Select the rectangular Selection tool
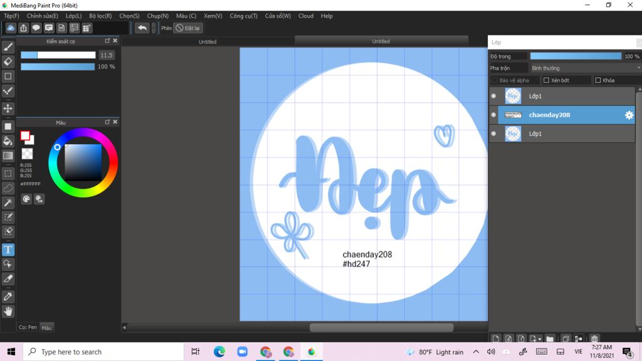Screen dimensions: 642x361 (8, 174)
